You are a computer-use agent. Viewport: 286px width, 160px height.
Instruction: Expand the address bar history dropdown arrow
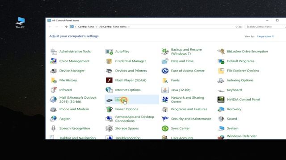click(236, 27)
